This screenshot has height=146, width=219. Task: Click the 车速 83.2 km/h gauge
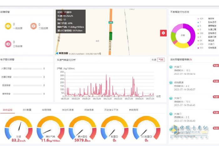click(18, 128)
